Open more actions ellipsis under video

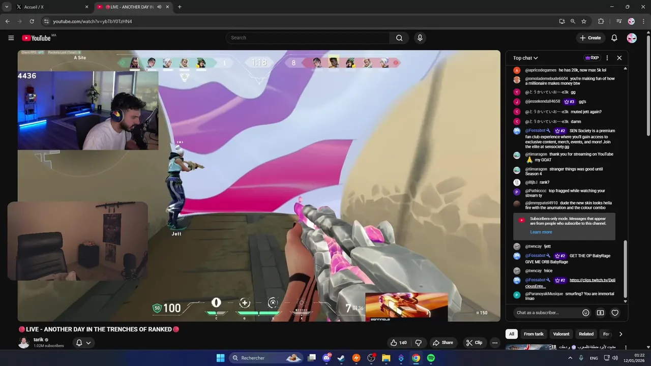494,343
